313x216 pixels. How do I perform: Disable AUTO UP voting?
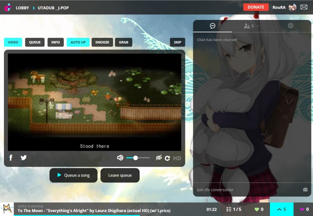(x=78, y=42)
